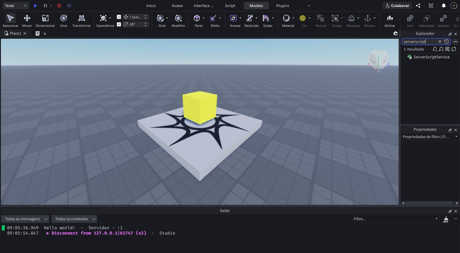Viewport: 460px width, 253px height.
Task: Click the Girar pivot icon beside Redefinir
Action: tap(160, 18)
